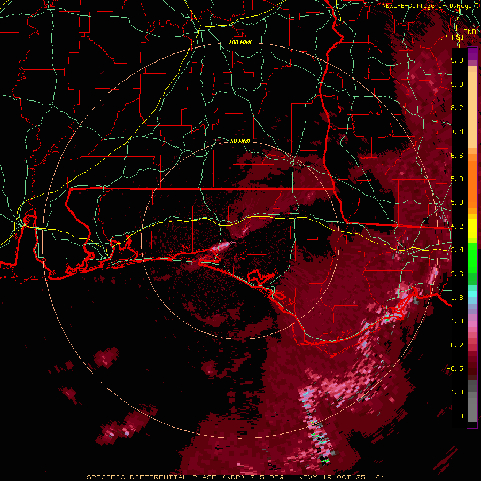Click the 50 NMI range ring label
This screenshot has width=481, height=481.
(240, 141)
